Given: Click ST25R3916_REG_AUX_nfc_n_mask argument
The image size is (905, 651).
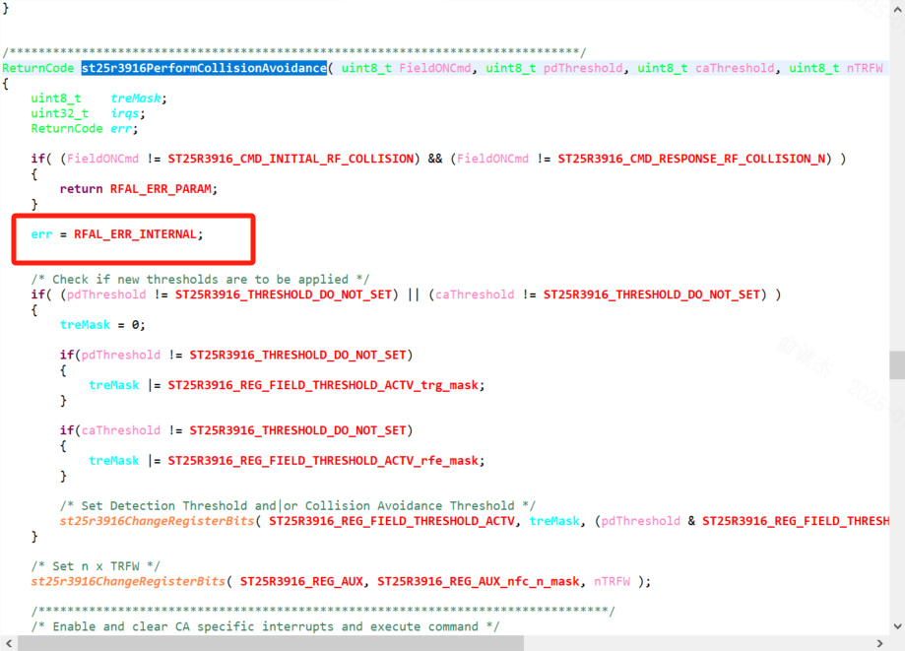Looking at the screenshot, I should click(478, 581).
